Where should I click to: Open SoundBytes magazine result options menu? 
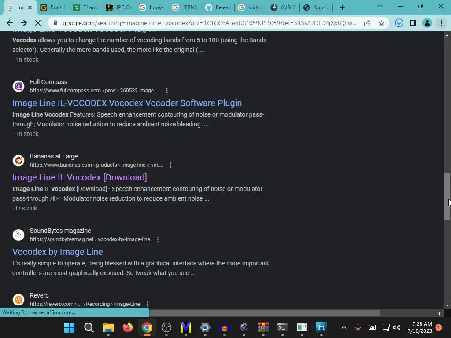(x=158, y=240)
